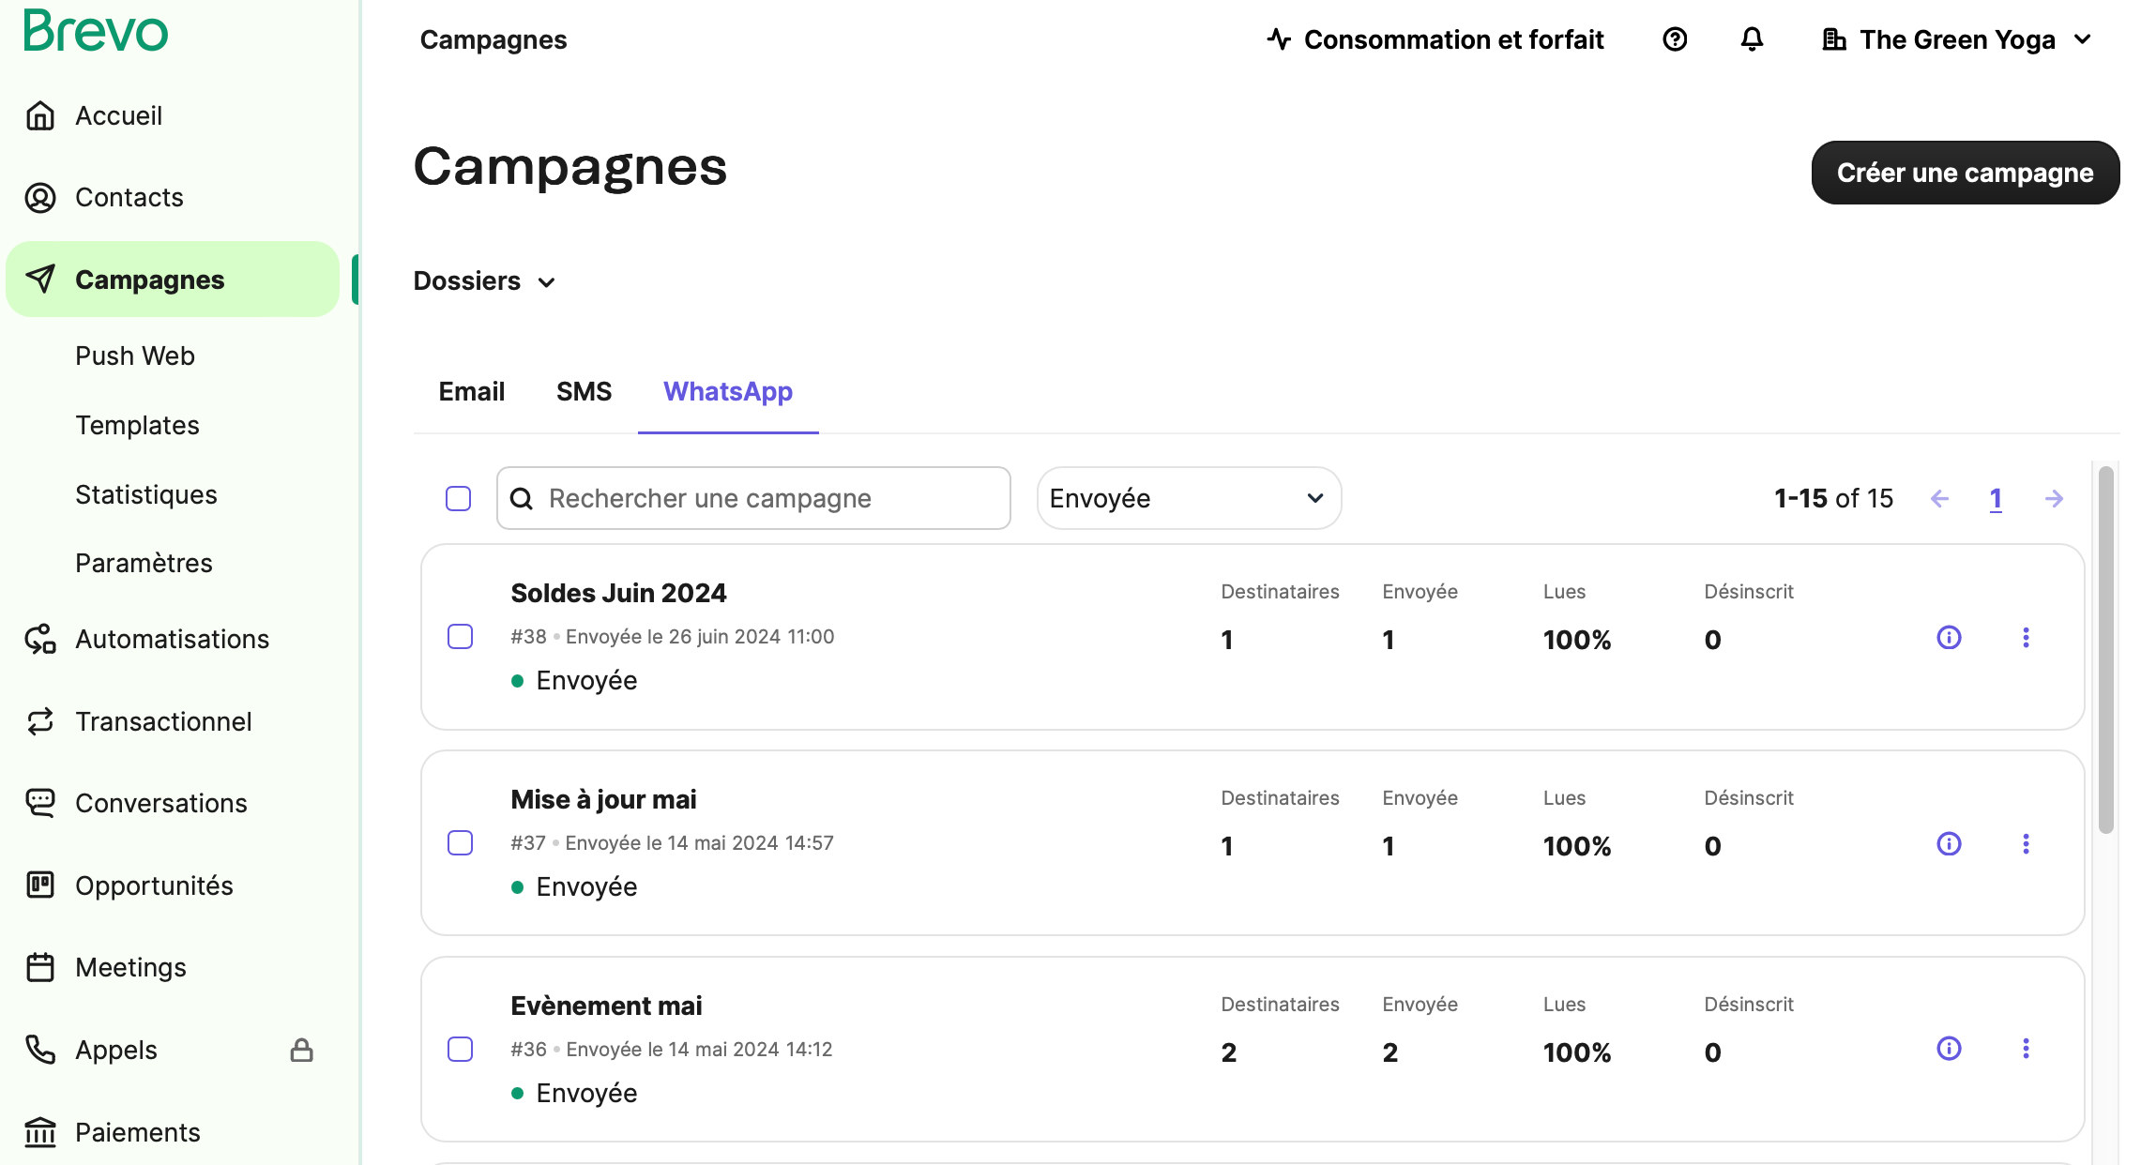This screenshot has width=2141, height=1165.
Task: Tick the Evènement mai campaign checkbox
Action: [x=460, y=1050]
